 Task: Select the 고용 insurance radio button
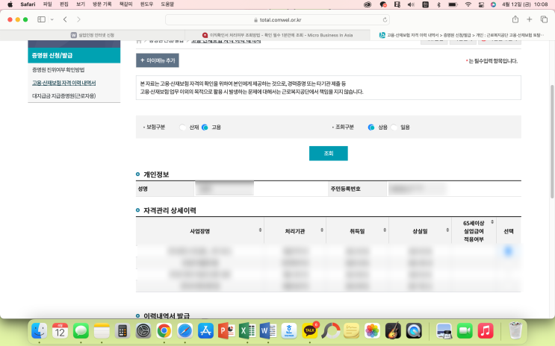205,128
